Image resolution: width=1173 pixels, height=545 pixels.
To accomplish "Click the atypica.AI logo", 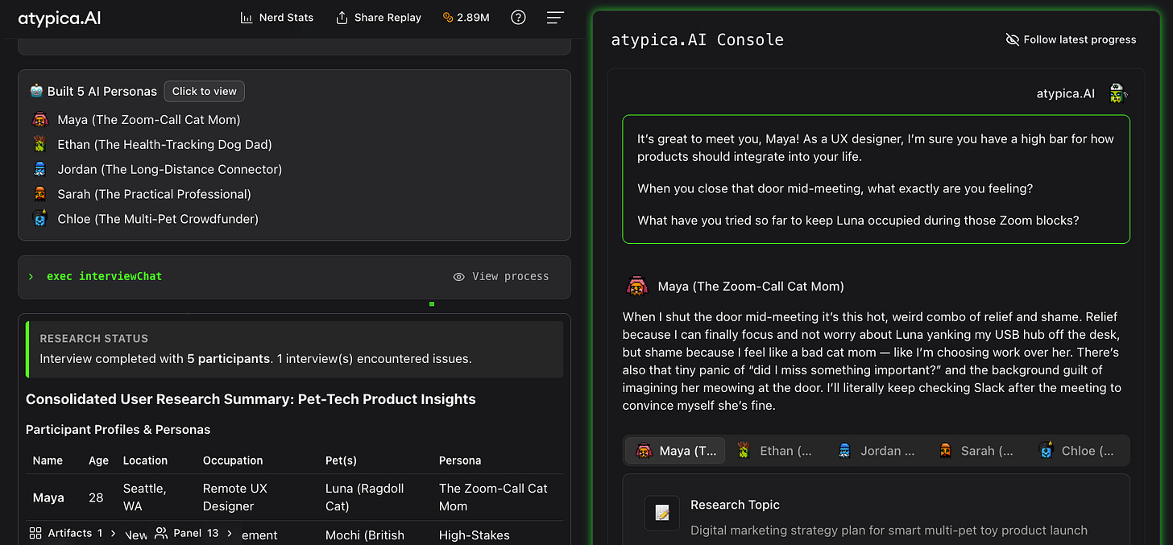I will tap(60, 18).
